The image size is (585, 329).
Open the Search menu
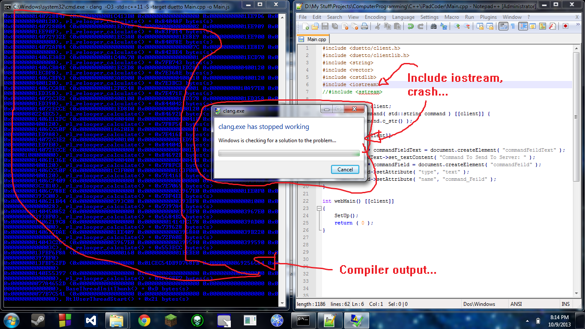pos(334,17)
